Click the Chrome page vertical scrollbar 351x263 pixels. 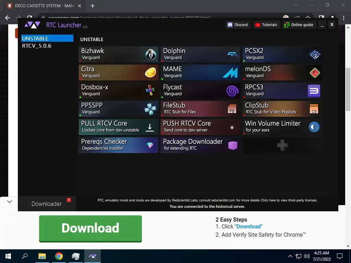[348, 89]
